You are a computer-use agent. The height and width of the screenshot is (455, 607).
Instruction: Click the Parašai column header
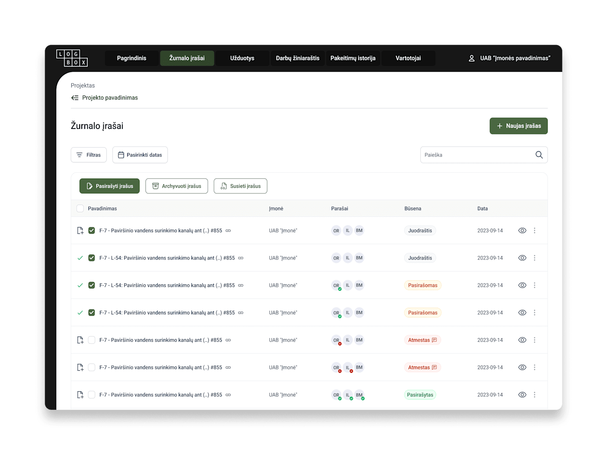[x=340, y=209]
